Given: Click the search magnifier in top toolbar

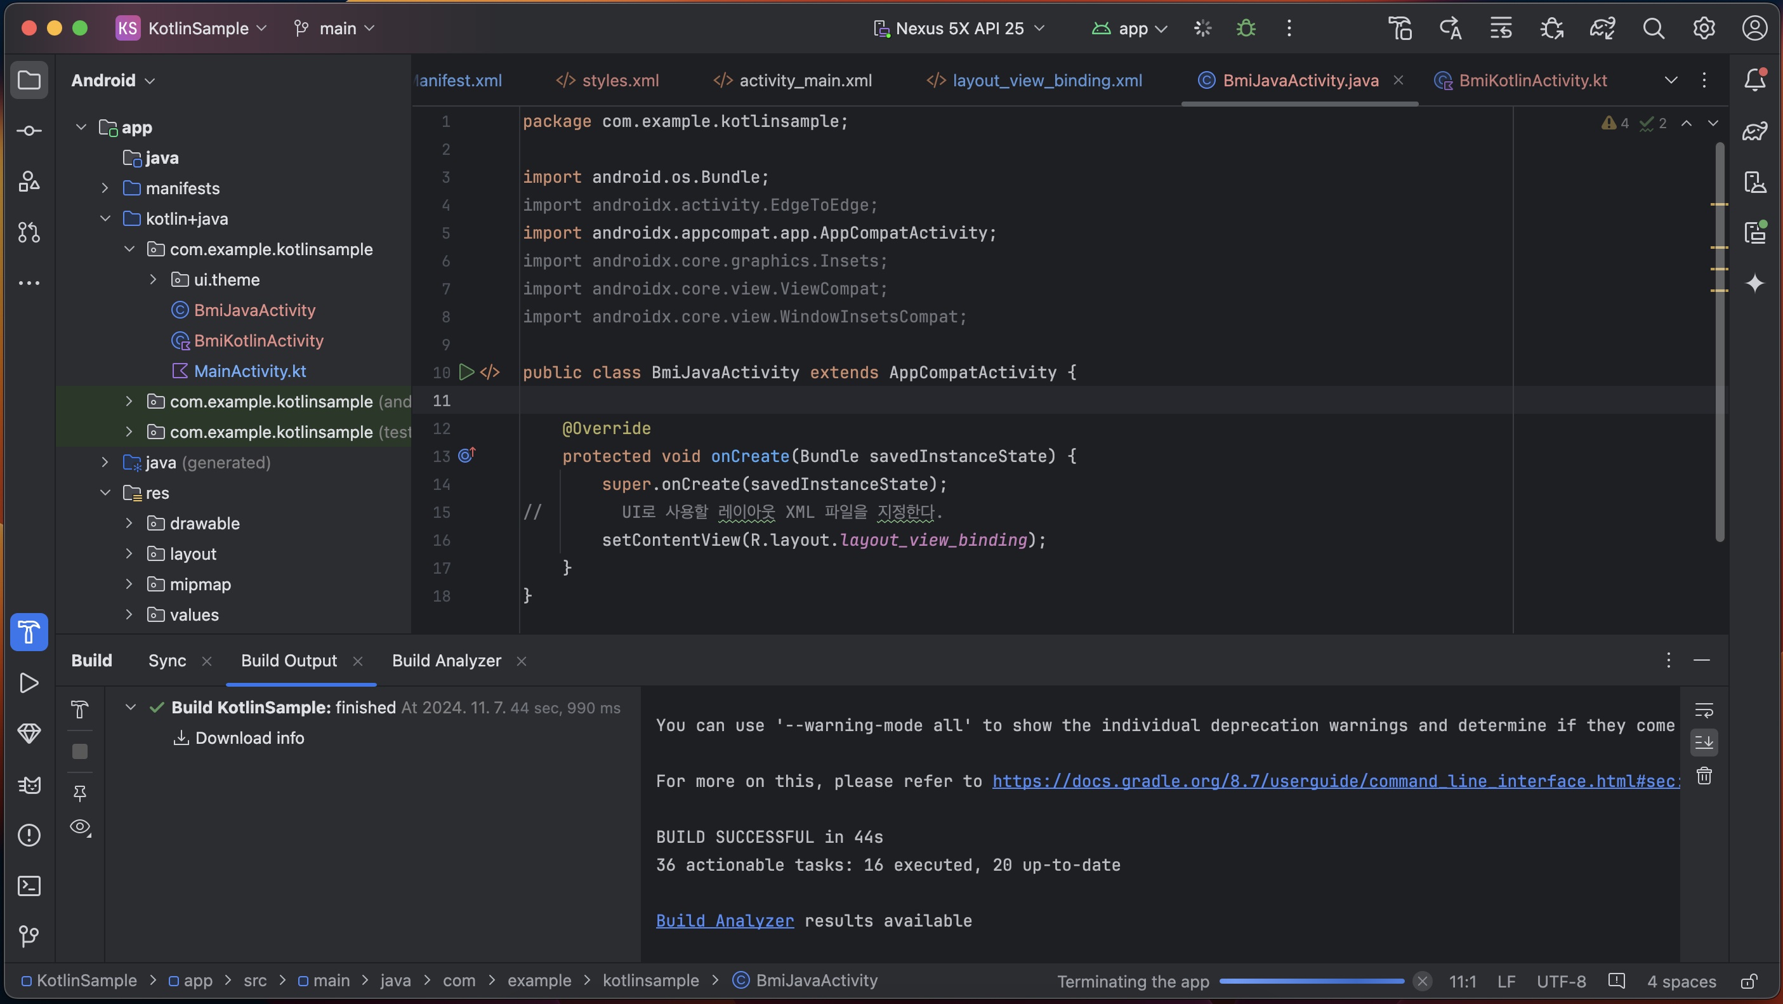Looking at the screenshot, I should (x=1653, y=29).
